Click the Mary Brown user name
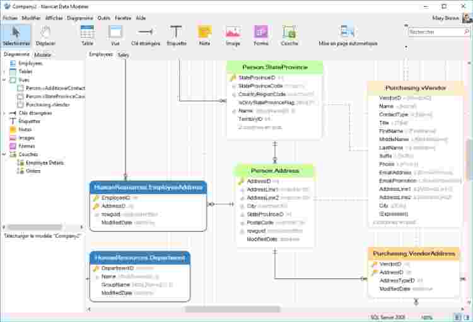Screen dimensions: 473x322 click(x=445, y=18)
